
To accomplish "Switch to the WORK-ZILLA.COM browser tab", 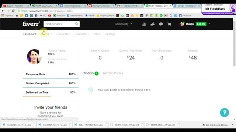I will (44, 6).
